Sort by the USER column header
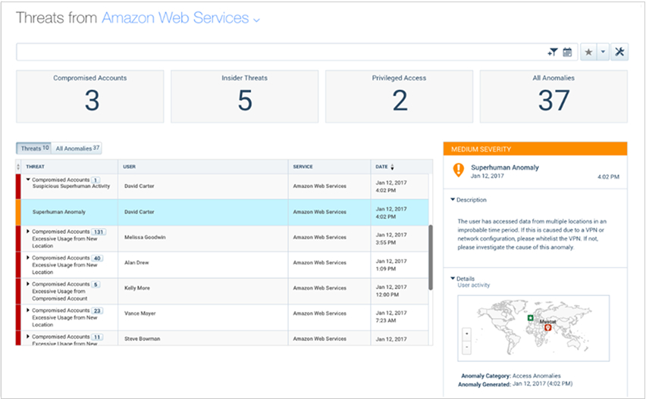The height and width of the screenshot is (399, 646). 130,167
